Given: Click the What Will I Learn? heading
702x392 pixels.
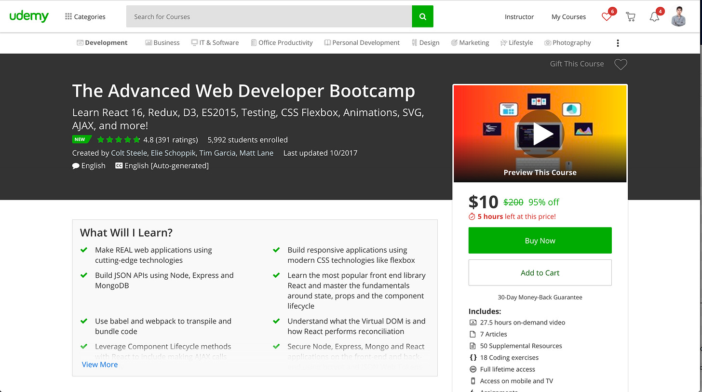Looking at the screenshot, I should [126, 232].
